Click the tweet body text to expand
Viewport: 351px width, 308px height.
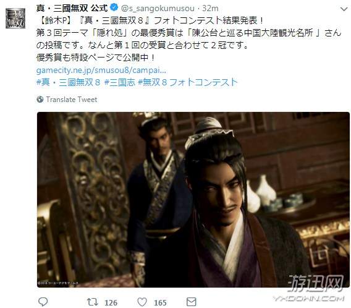point(188,39)
